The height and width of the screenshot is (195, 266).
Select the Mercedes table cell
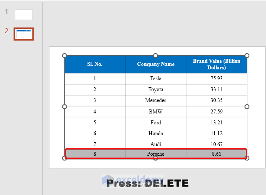(x=156, y=100)
